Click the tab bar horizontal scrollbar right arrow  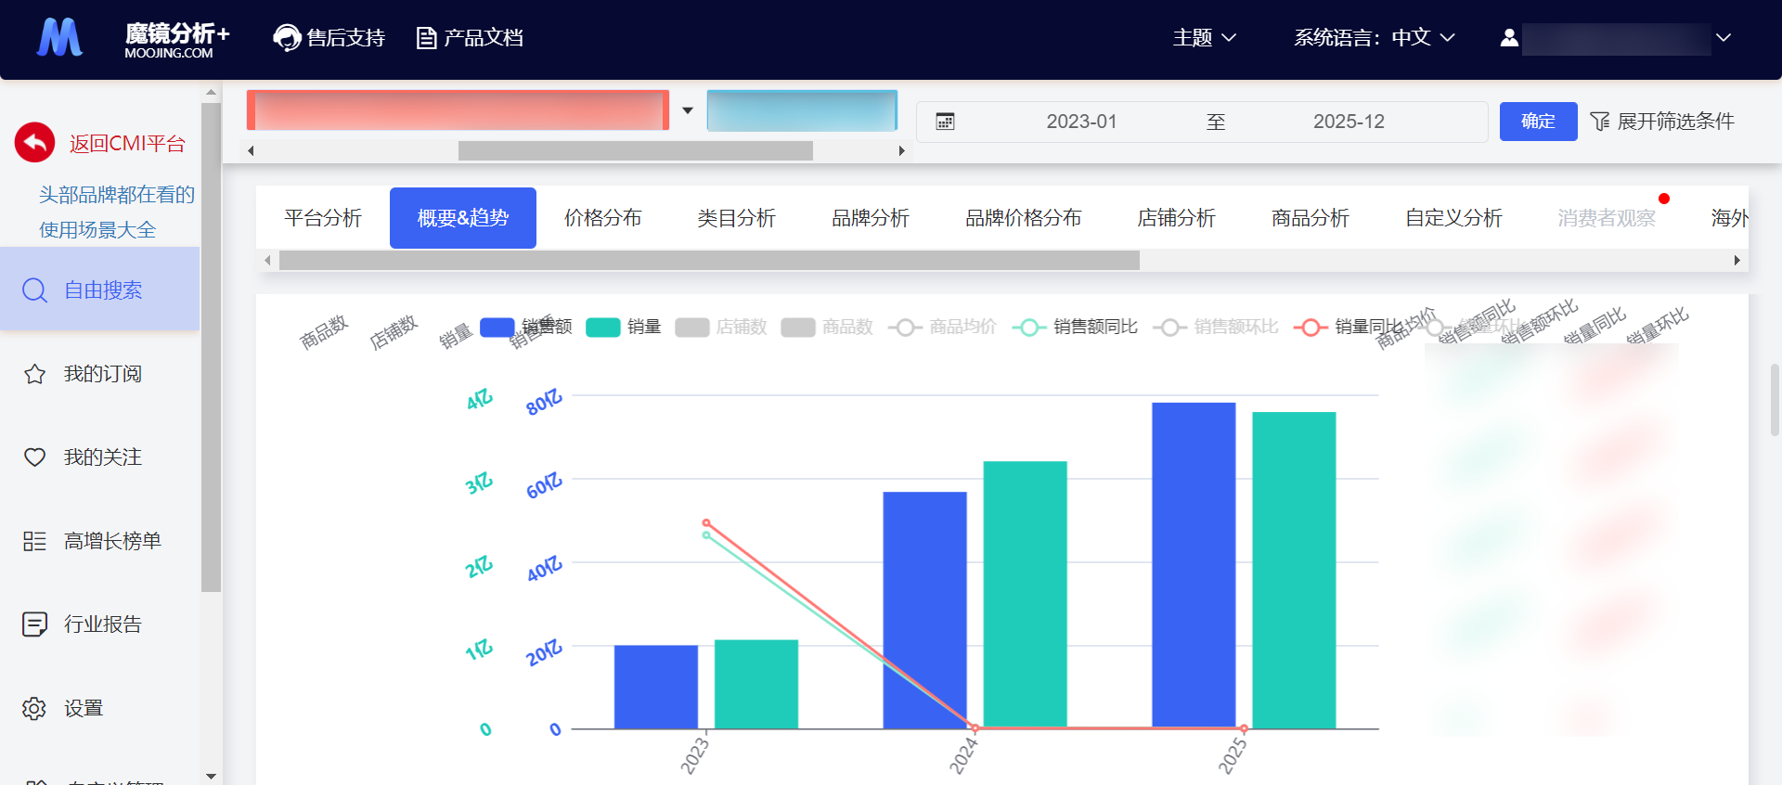[x=1737, y=261]
